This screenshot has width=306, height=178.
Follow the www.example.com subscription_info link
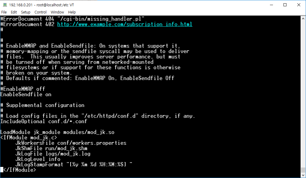(125, 24)
